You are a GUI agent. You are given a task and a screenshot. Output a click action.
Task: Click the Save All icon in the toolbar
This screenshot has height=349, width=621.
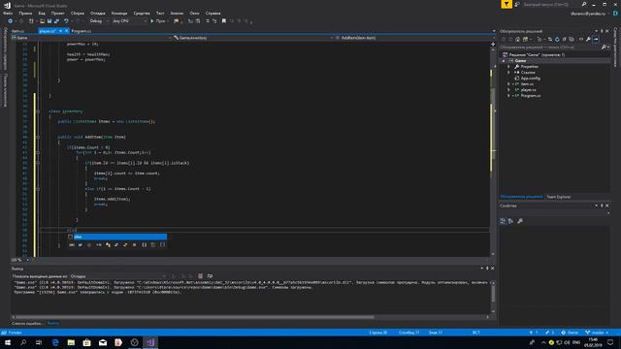[56, 21]
